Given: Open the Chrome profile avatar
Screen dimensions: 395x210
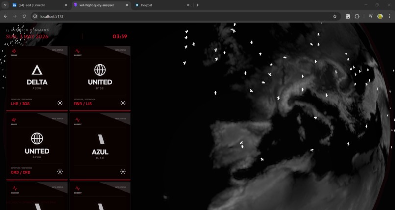Looking at the screenshot, I should pyautogui.click(x=380, y=16).
